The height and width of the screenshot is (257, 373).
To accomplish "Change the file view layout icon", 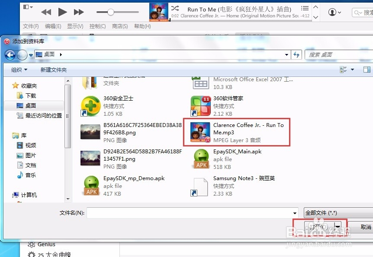I will (x=343, y=70).
